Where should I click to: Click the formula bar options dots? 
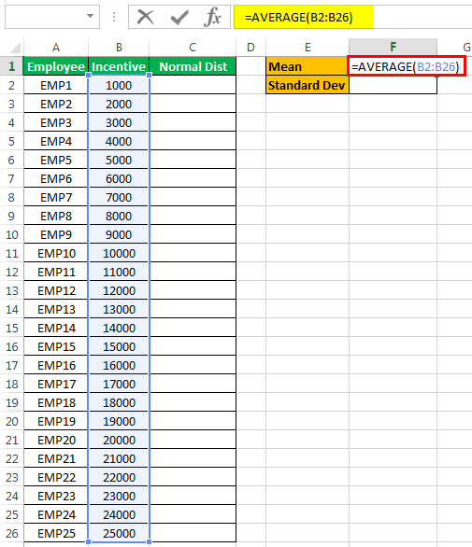pos(114,17)
